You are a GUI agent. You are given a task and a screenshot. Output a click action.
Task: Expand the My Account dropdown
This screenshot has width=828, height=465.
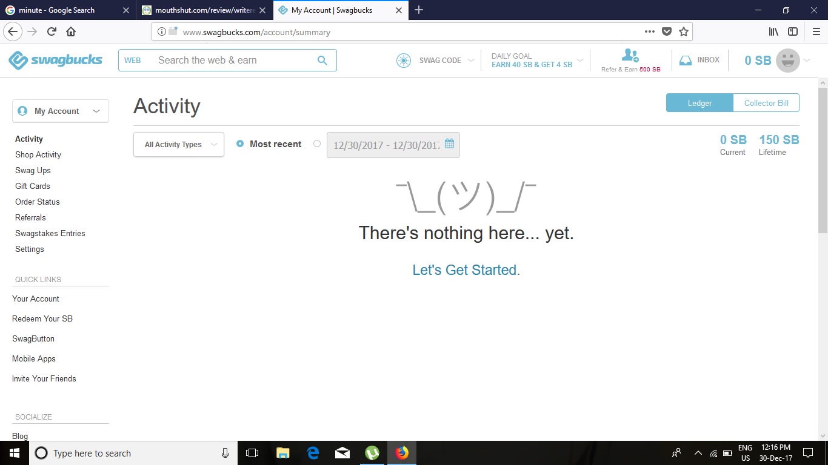[61, 111]
